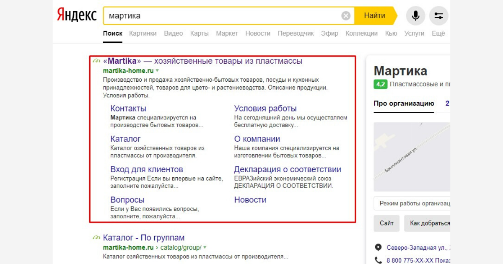The width and height of the screenshot is (503, 264).
Task: Click the Мартика organization title
Action: [x=400, y=70]
